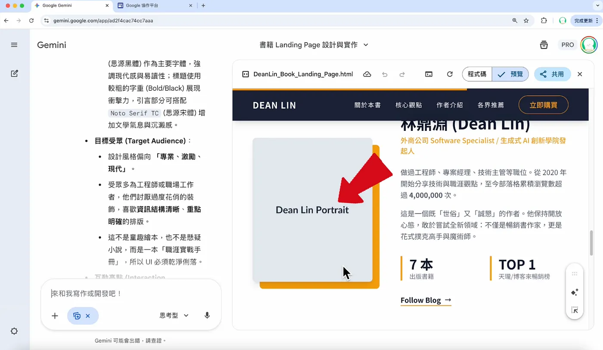
Task: Undo the last change in the canvas
Action: (385, 74)
